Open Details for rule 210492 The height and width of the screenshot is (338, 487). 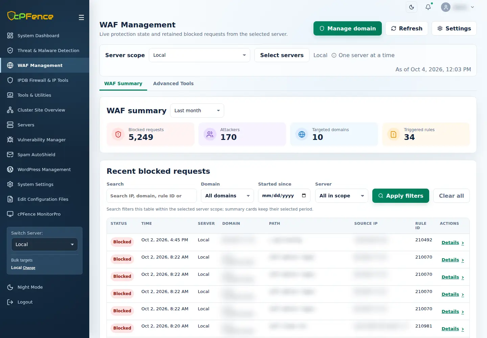point(453,243)
